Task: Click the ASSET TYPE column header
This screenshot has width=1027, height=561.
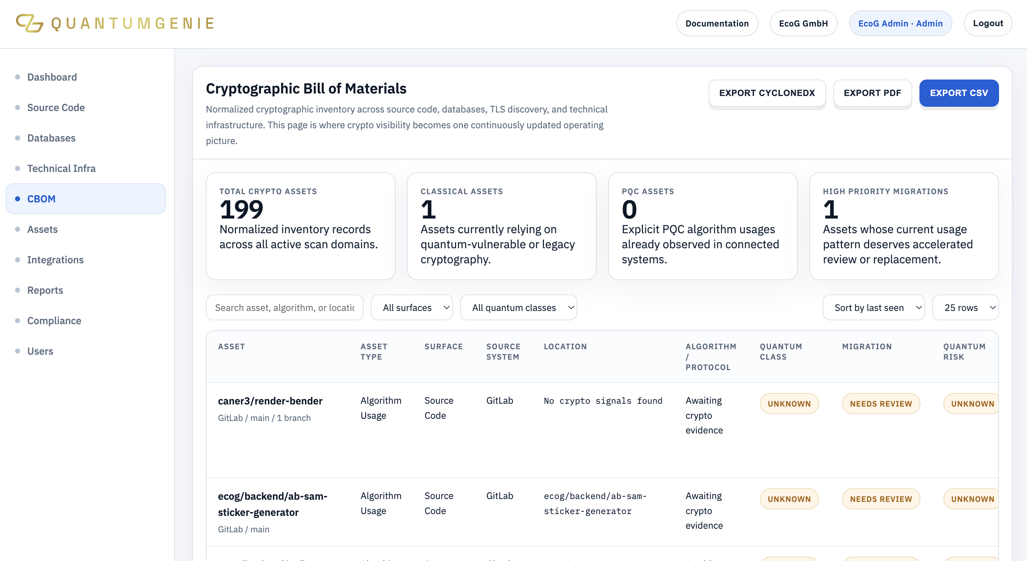Action: pyautogui.click(x=374, y=351)
